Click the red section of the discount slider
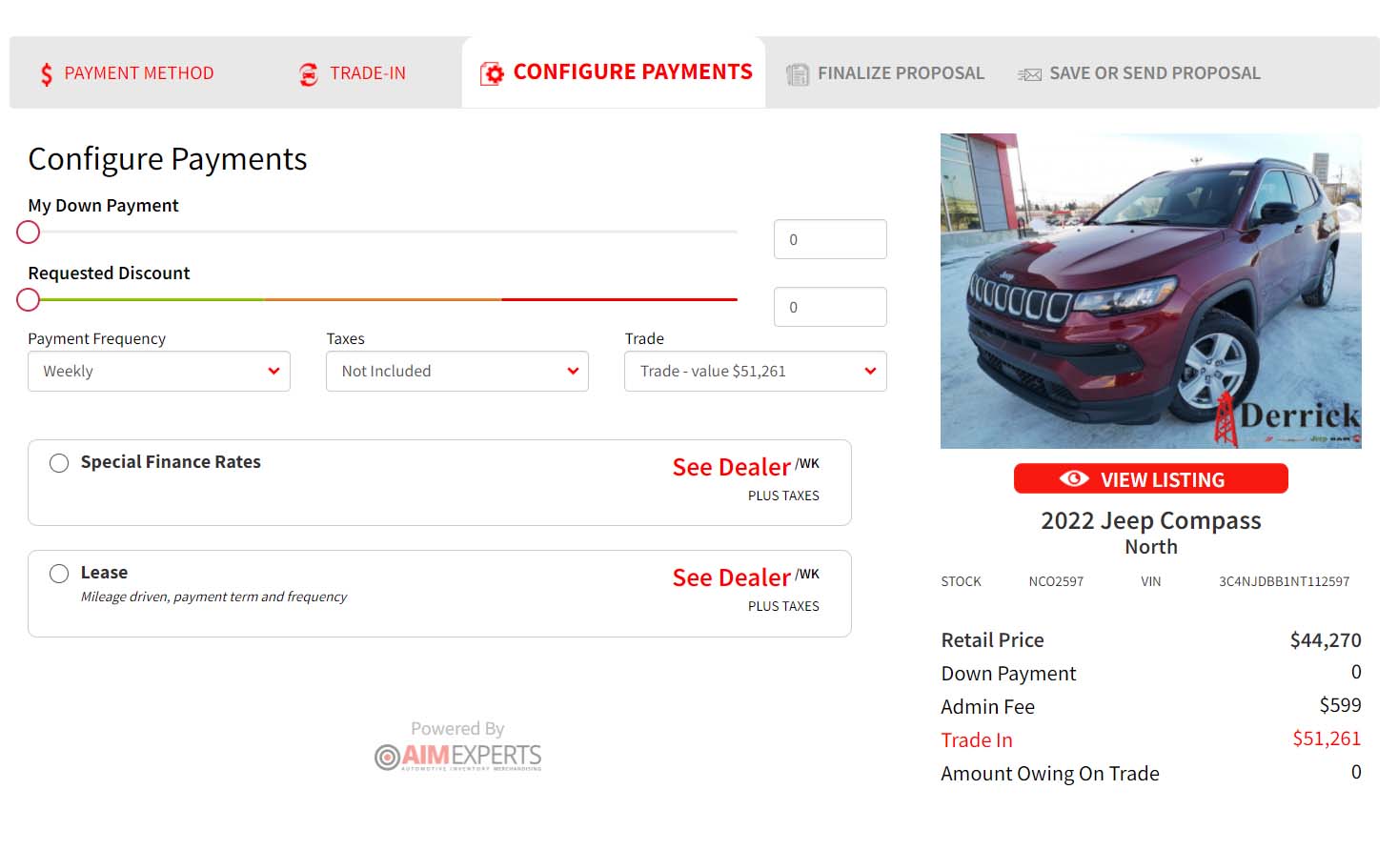Screen dimensions: 1398x850 coord(619,300)
